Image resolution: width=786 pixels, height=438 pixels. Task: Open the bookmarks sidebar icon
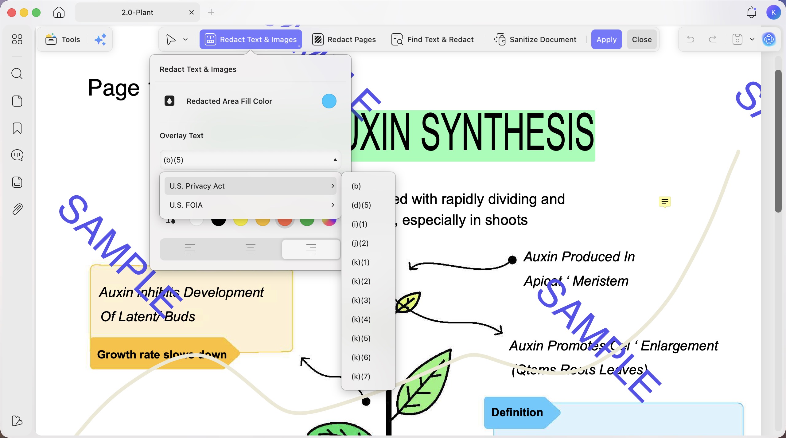pyautogui.click(x=17, y=128)
